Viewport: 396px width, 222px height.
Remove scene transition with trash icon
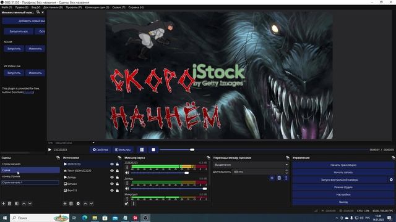pyautogui.click(x=279, y=178)
